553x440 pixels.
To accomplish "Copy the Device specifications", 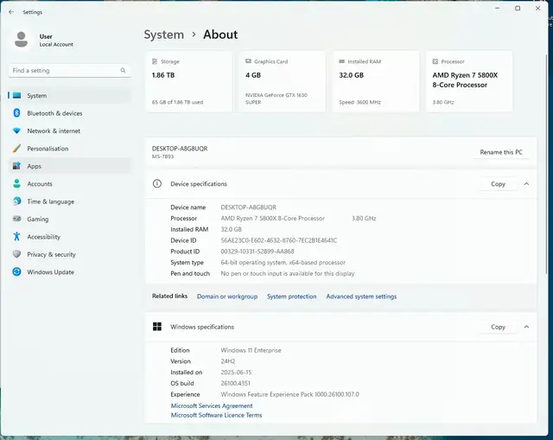I will pos(498,184).
